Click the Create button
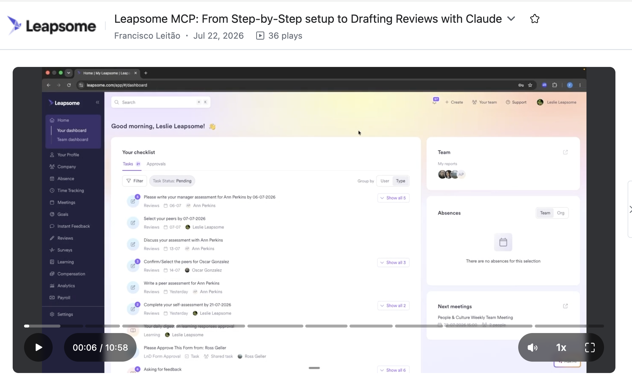Screen dimensions: 632x386 pos(454,102)
